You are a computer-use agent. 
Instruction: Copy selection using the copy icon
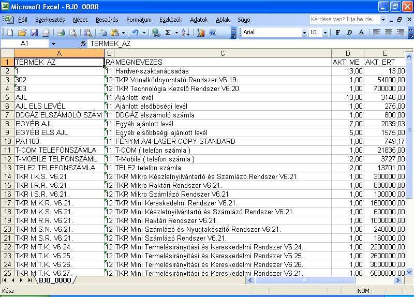click(x=102, y=33)
